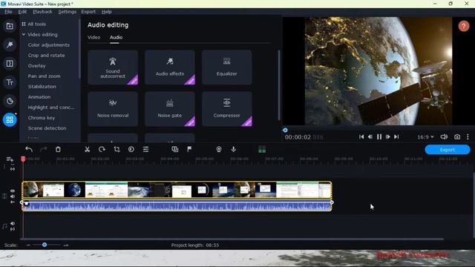Screen dimensions: 475x267
Task: Toggle the link icon on top track
Action: point(13,169)
